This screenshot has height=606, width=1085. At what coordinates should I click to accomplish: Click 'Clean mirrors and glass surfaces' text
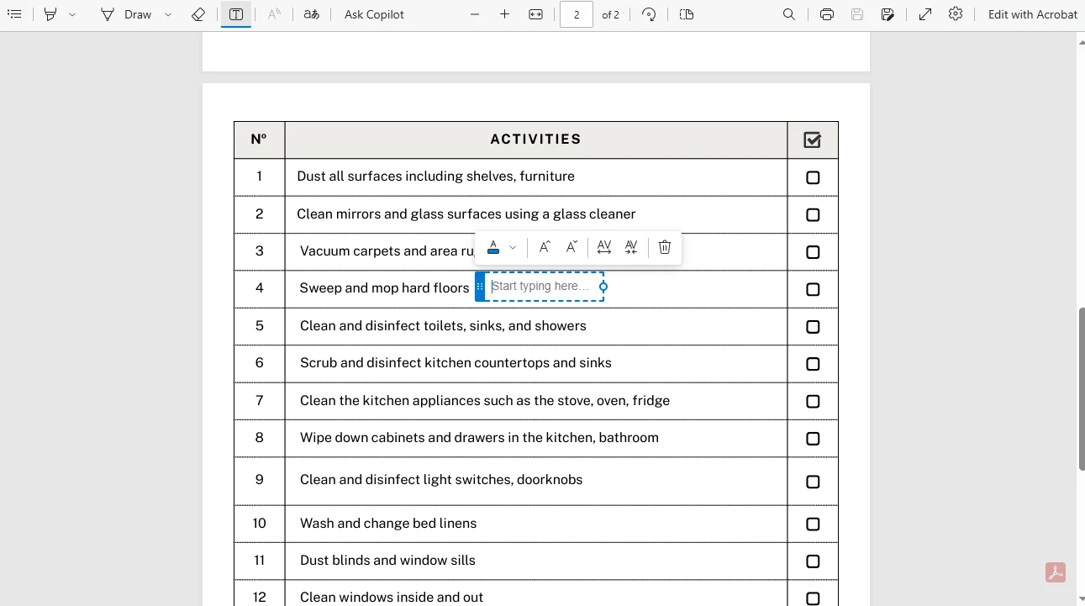pyautogui.click(x=398, y=213)
